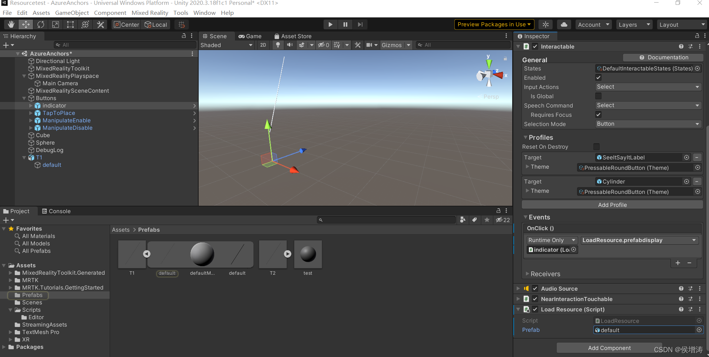Open Speech Command dropdown
The height and width of the screenshot is (357, 709).
tap(648, 105)
